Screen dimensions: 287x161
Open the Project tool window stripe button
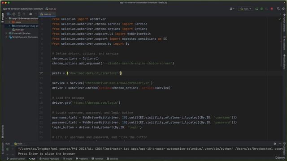[x=3, y=18]
